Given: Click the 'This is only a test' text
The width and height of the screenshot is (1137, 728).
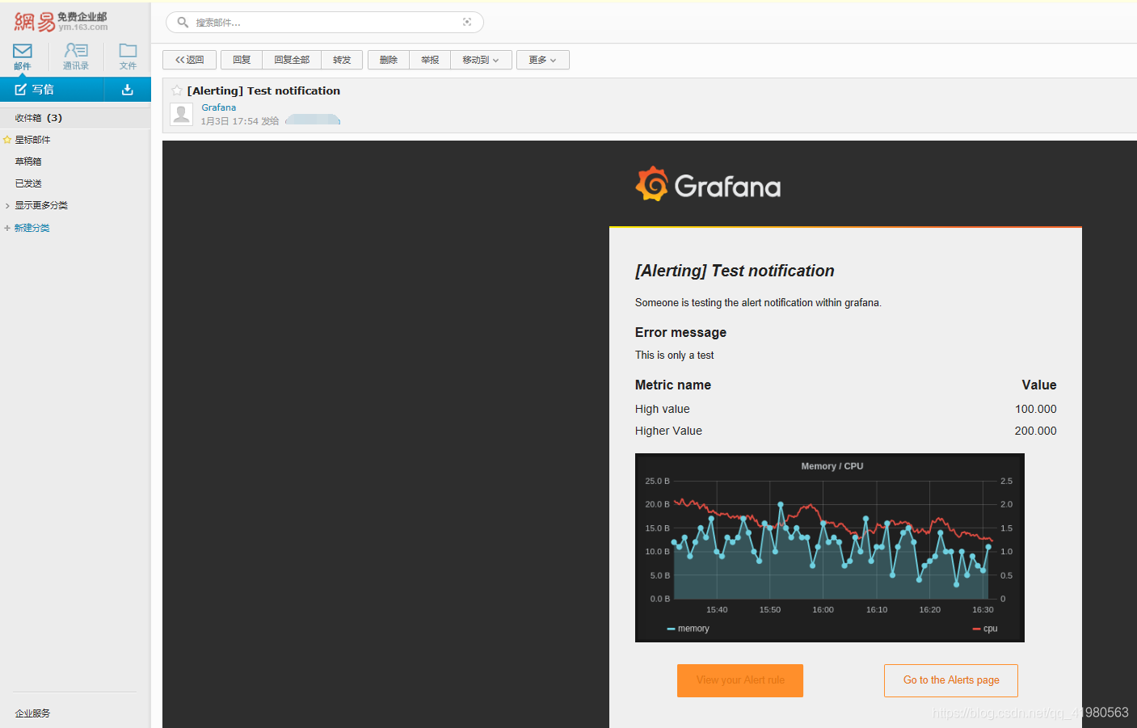Looking at the screenshot, I should pyautogui.click(x=675, y=355).
